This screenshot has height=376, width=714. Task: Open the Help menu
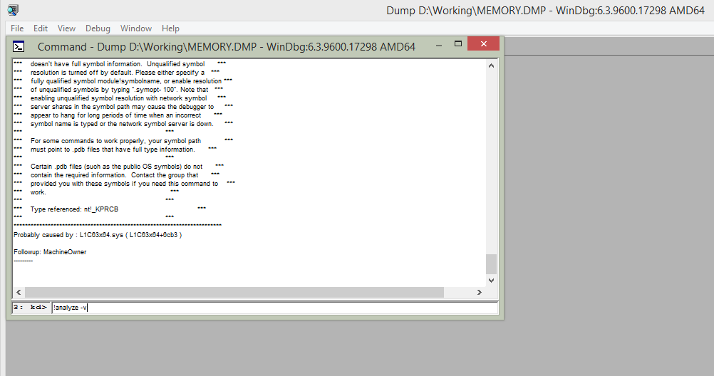(x=170, y=28)
